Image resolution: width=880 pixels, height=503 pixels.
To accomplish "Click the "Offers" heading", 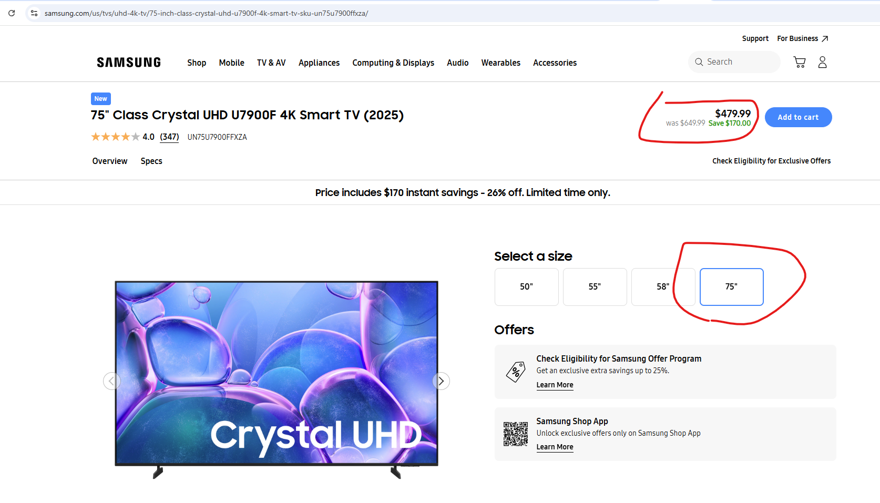I will (514, 330).
